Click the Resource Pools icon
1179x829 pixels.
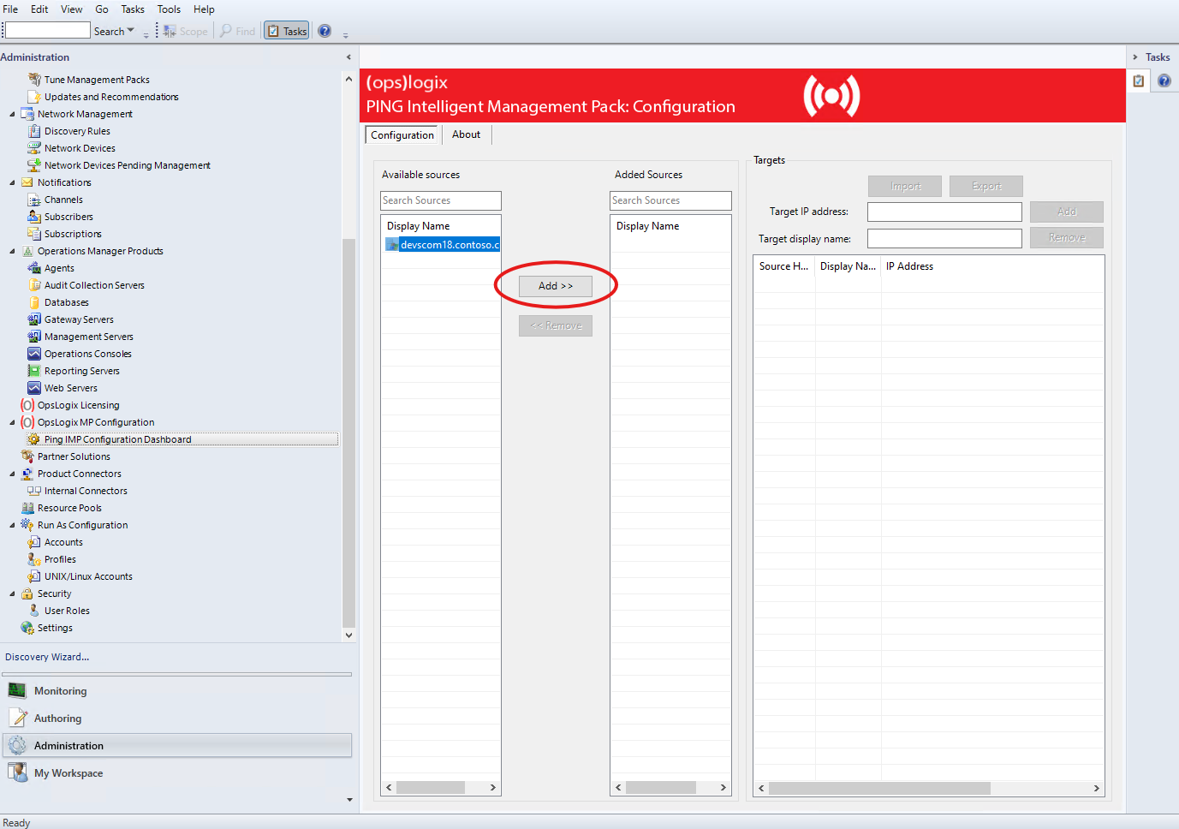[27, 508]
